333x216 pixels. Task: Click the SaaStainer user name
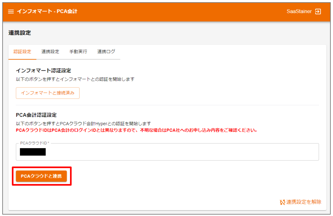pyautogui.click(x=299, y=12)
